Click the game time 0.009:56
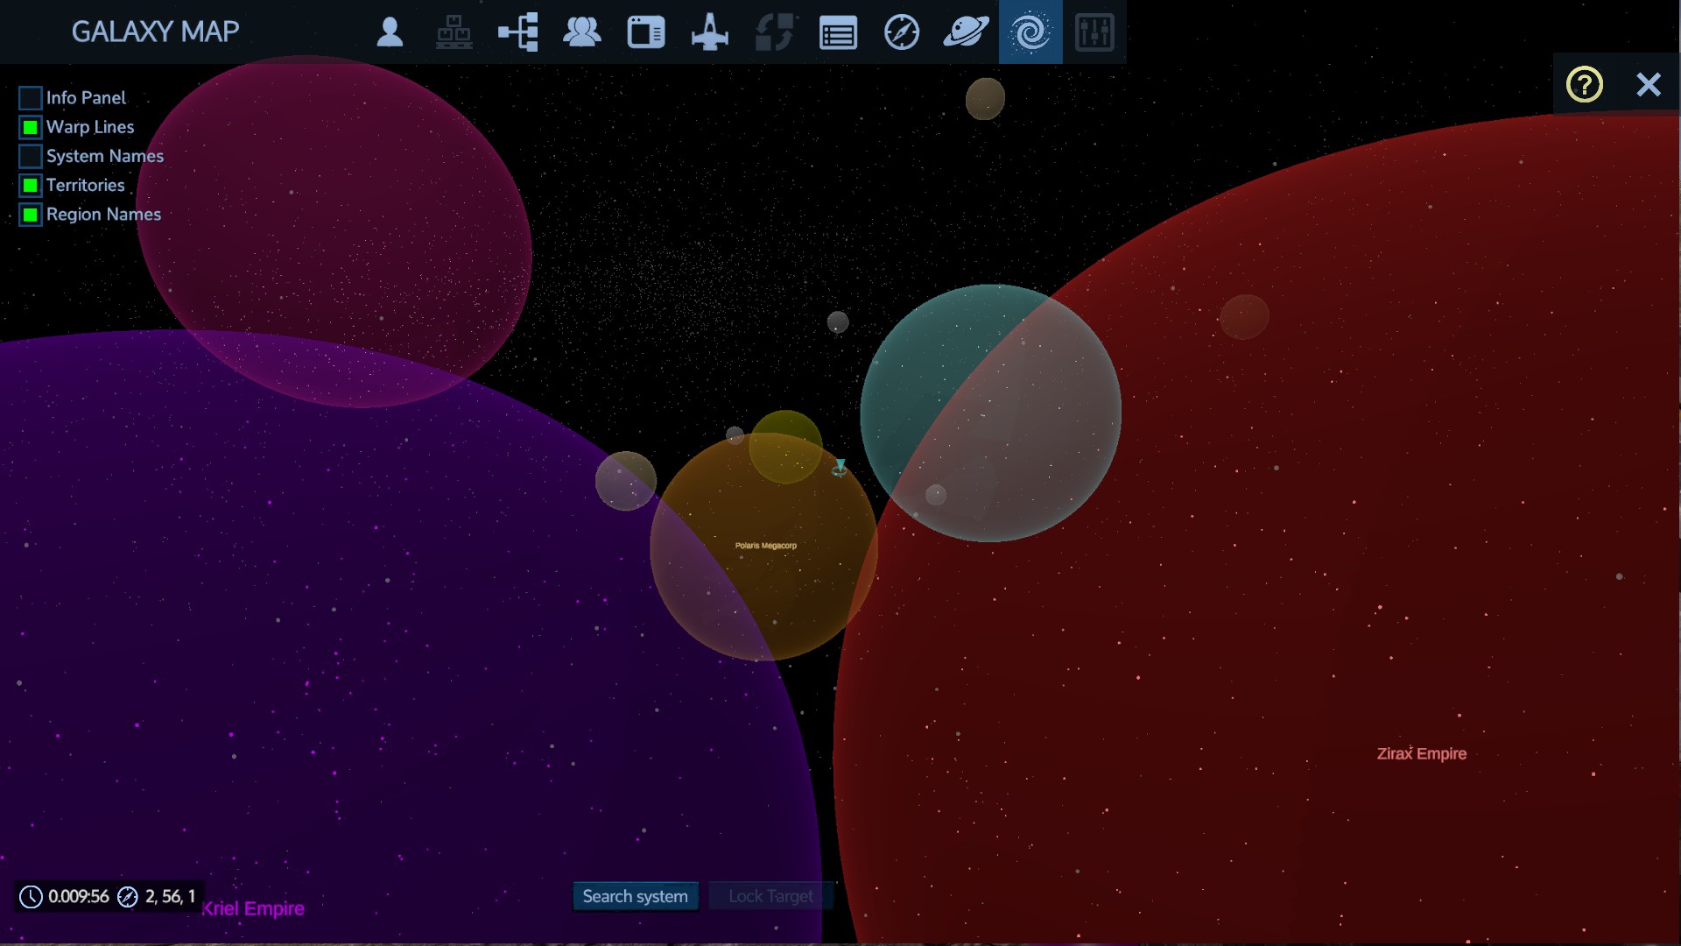 coord(79,897)
